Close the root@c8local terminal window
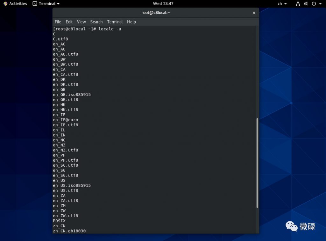This screenshot has height=241, width=326. point(254,13)
